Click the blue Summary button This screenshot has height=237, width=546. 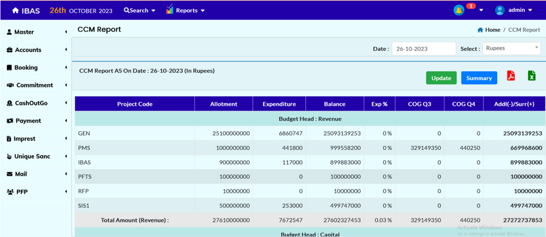[x=479, y=78]
